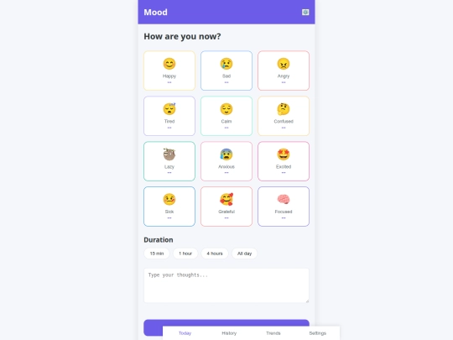The height and width of the screenshot is (340, 453).
Task: Select the Lazy sloth mood card
Action: point(169,161)
